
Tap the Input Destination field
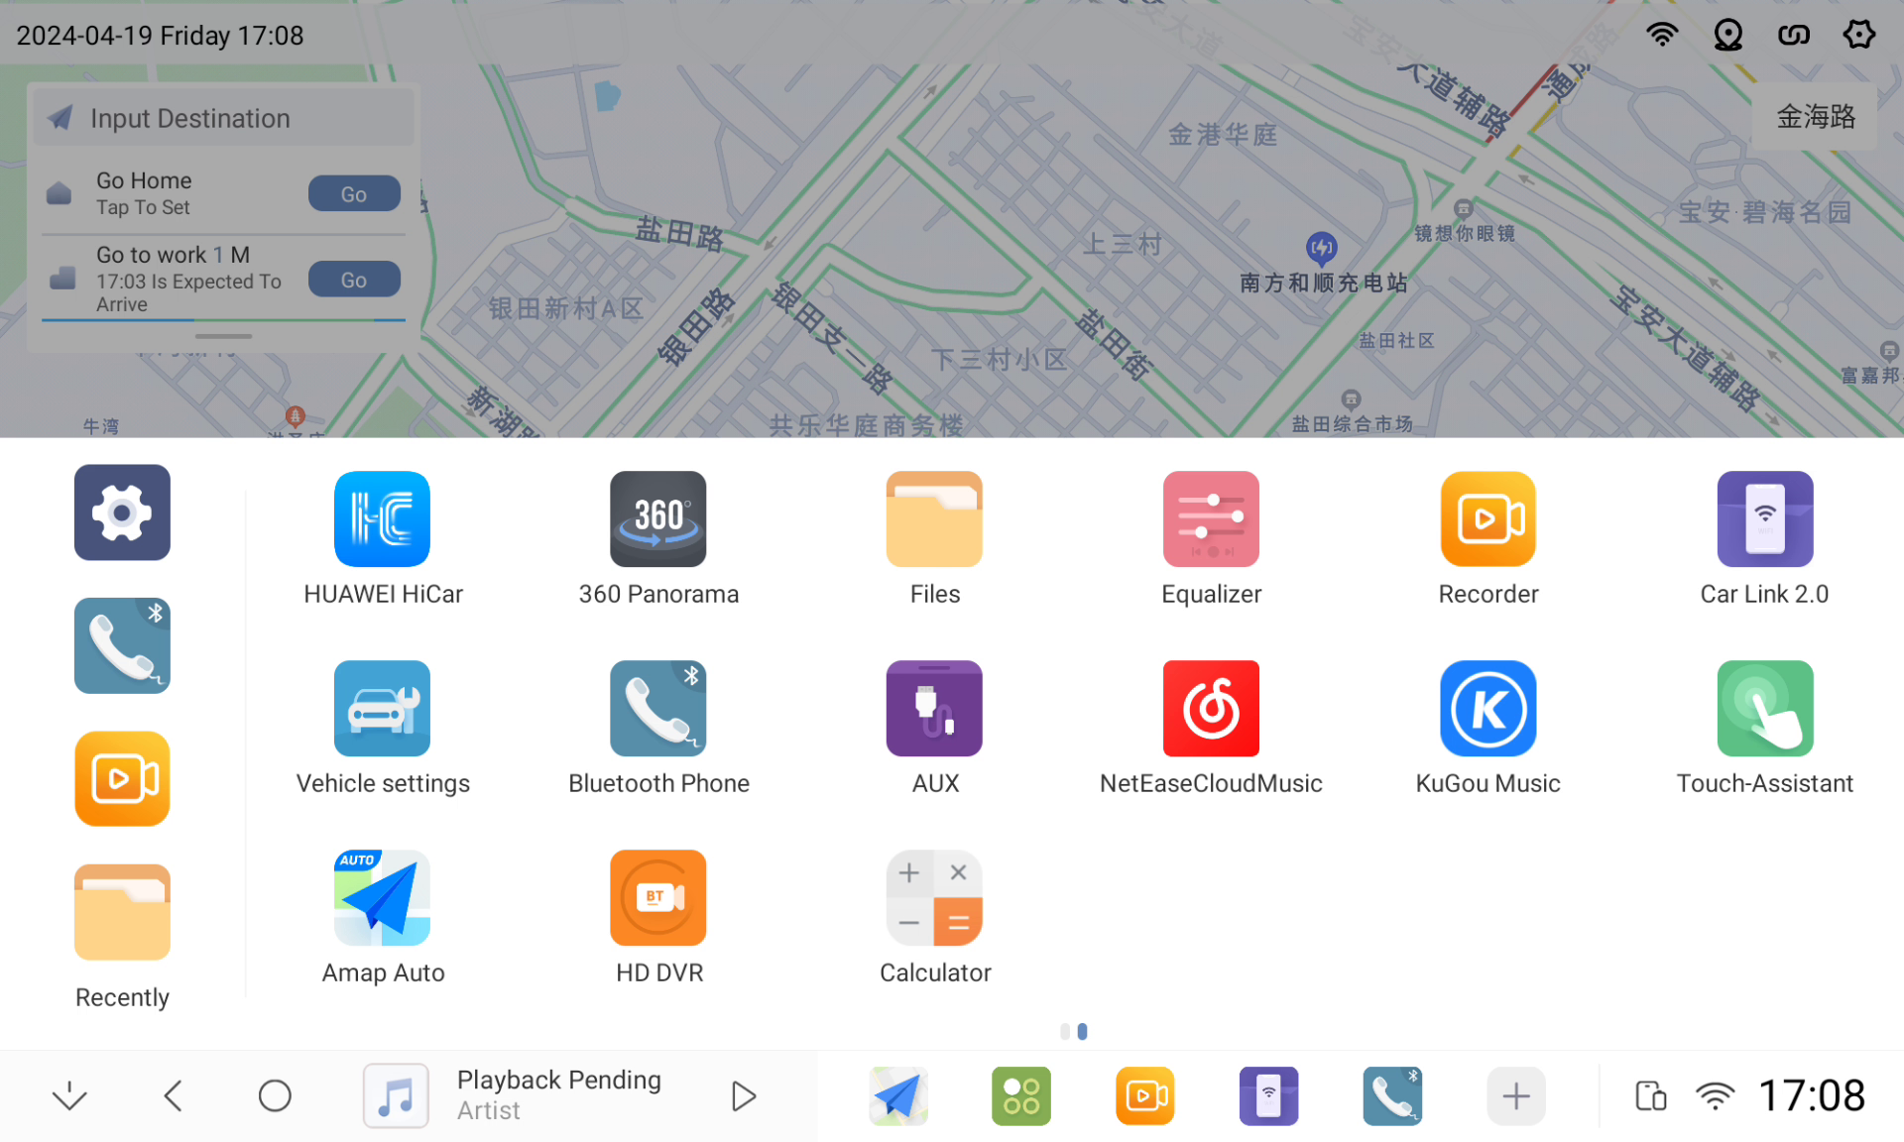223,118
